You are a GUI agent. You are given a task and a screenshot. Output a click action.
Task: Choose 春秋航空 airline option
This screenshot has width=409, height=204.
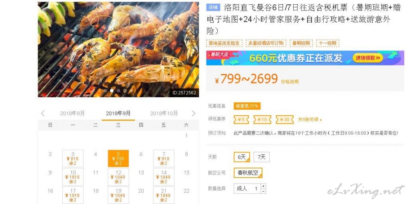click(x=248, y=173)
